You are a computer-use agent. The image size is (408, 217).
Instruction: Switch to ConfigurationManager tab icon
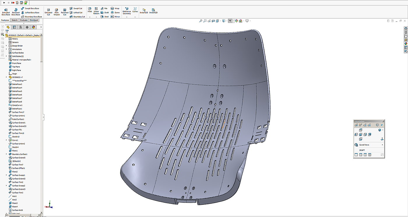click(21, 27)
